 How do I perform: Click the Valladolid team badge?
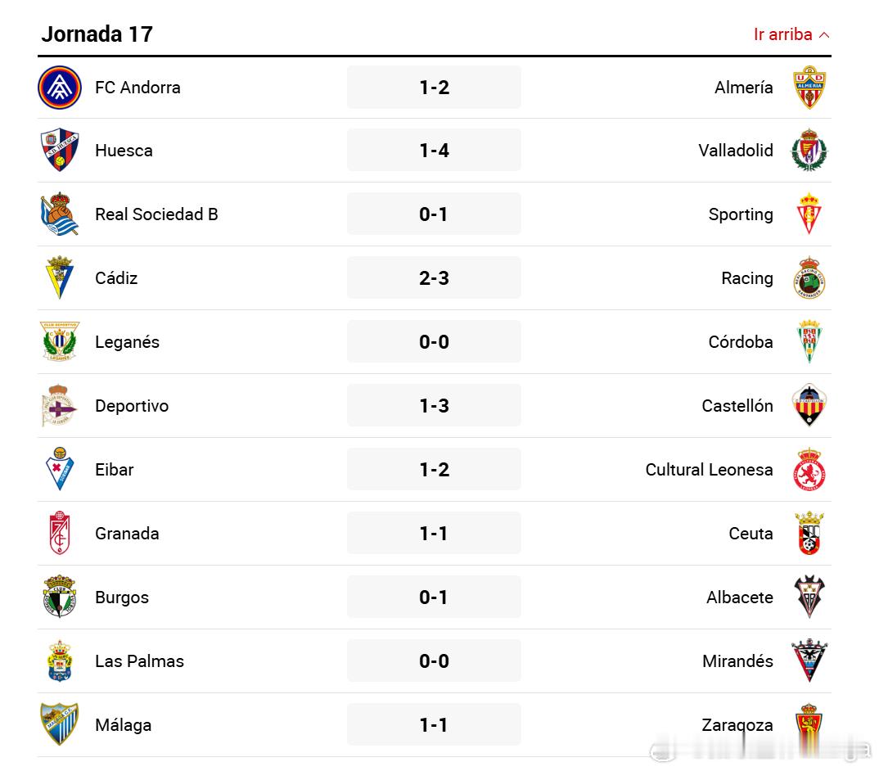click(809, 151)
